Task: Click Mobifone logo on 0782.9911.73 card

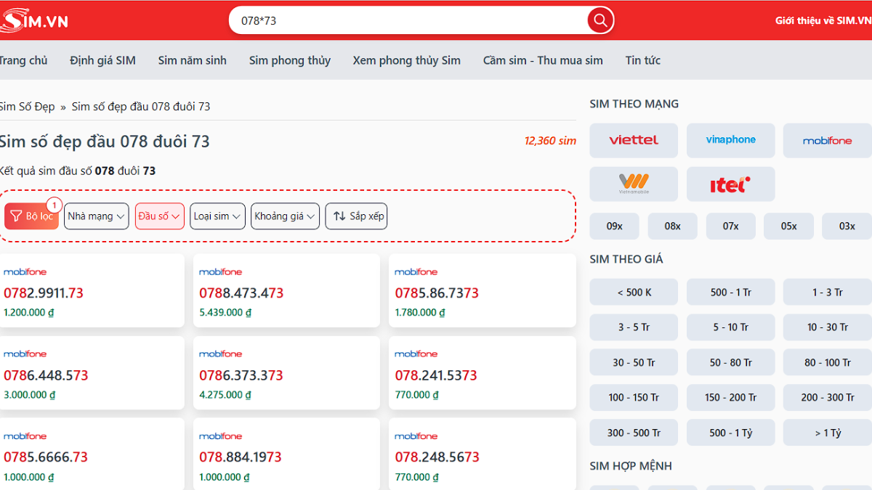Action: pyautogui.click(x=25, y=271)
